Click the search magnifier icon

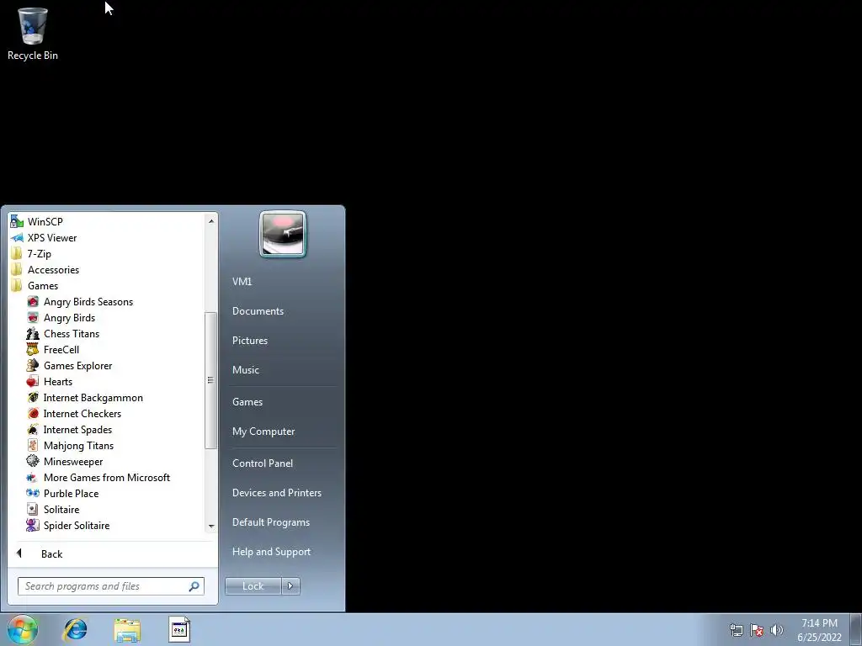[194, 586]
